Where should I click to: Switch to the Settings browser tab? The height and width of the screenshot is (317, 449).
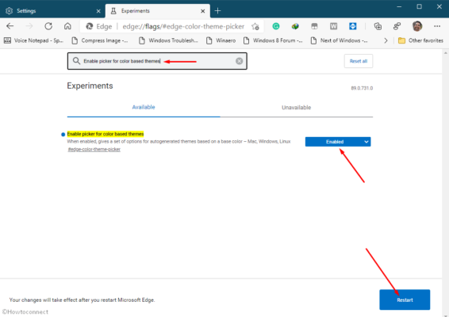(52, 11)
